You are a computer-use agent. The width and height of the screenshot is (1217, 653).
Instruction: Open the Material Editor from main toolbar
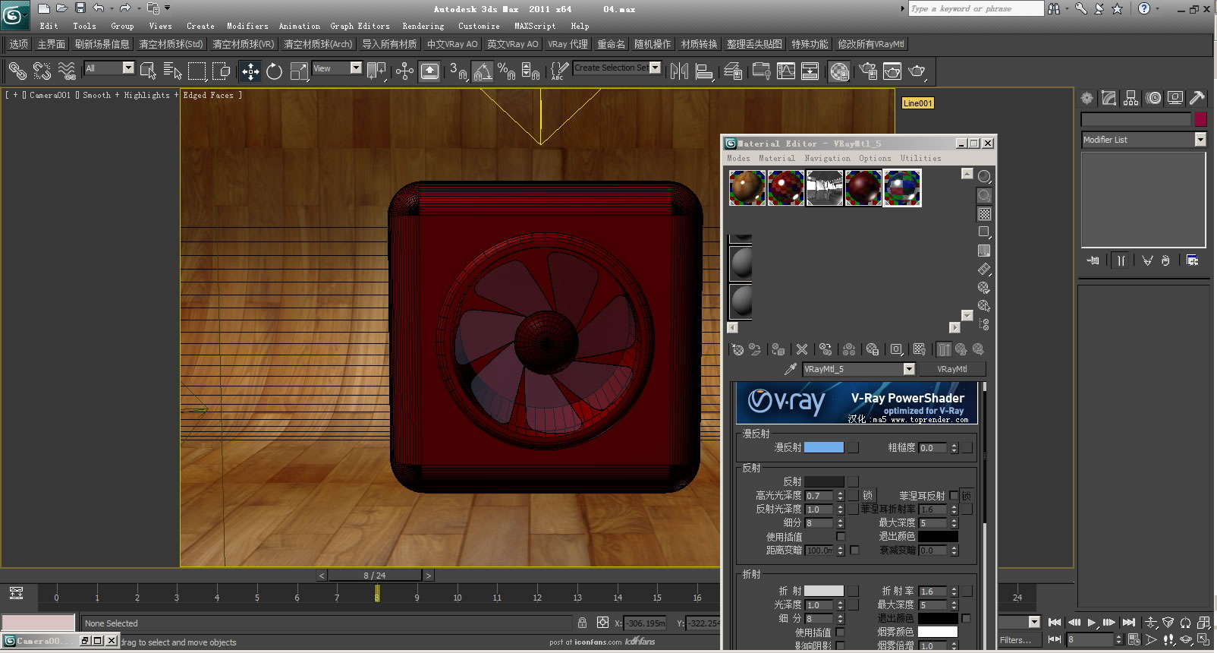pos(839,71)
